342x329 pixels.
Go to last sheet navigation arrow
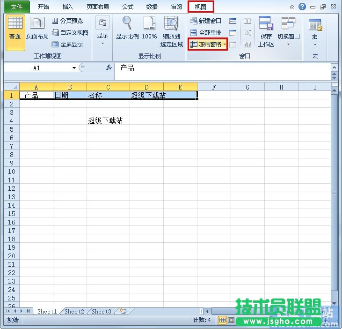(x=29, y=311)
